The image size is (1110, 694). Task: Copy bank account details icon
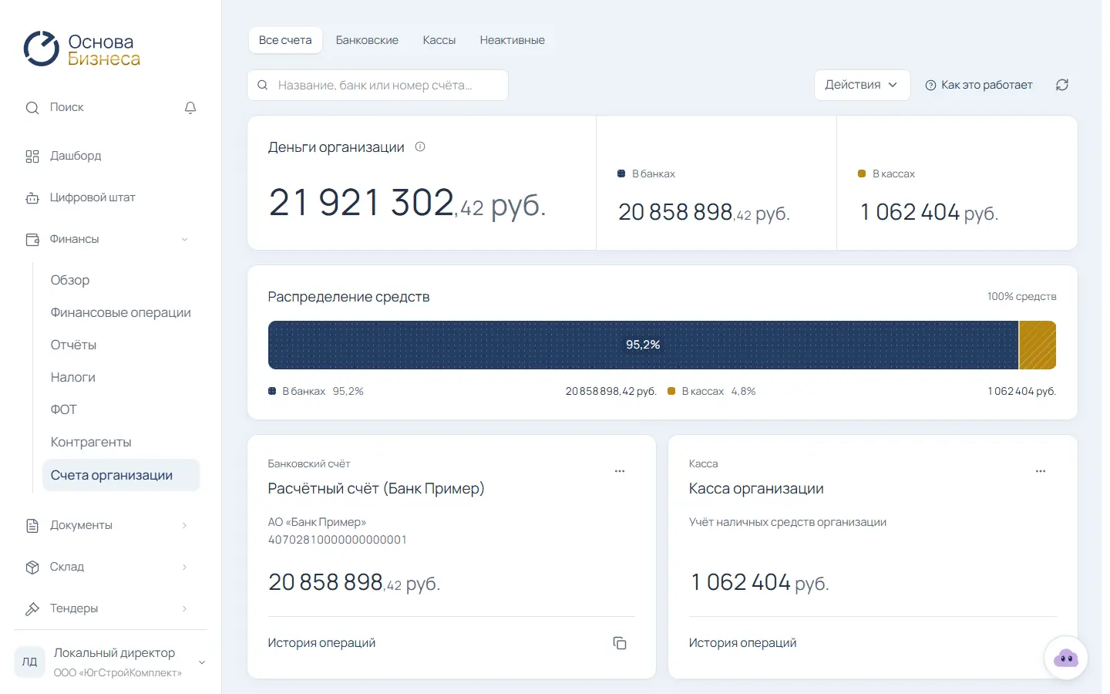pyautogui.click(x=620, y=643)
